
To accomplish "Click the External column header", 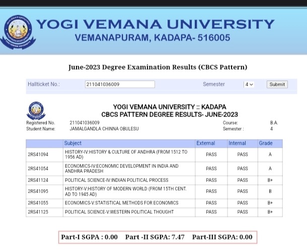I will pyautogui.click(x=205, y=143).
